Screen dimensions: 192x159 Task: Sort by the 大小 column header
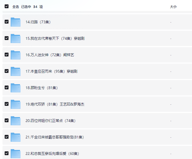tap(173, 7)
